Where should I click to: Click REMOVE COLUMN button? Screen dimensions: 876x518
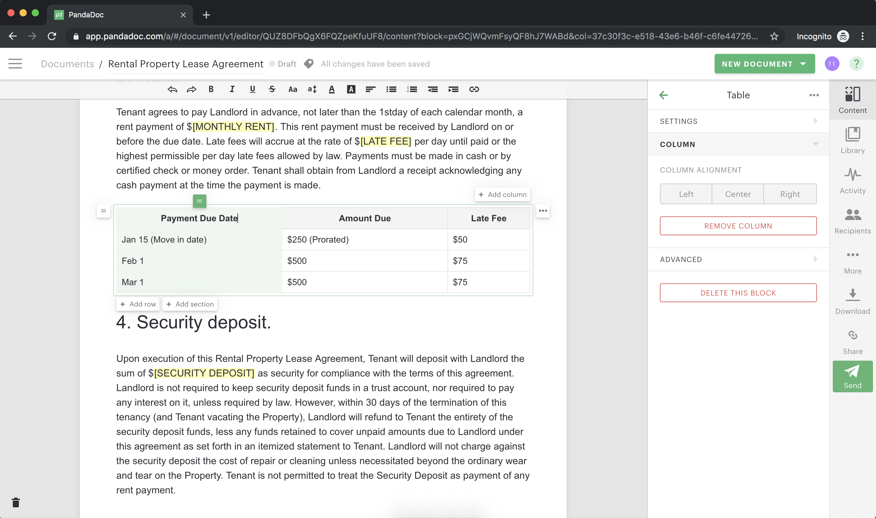pos(738,226)
